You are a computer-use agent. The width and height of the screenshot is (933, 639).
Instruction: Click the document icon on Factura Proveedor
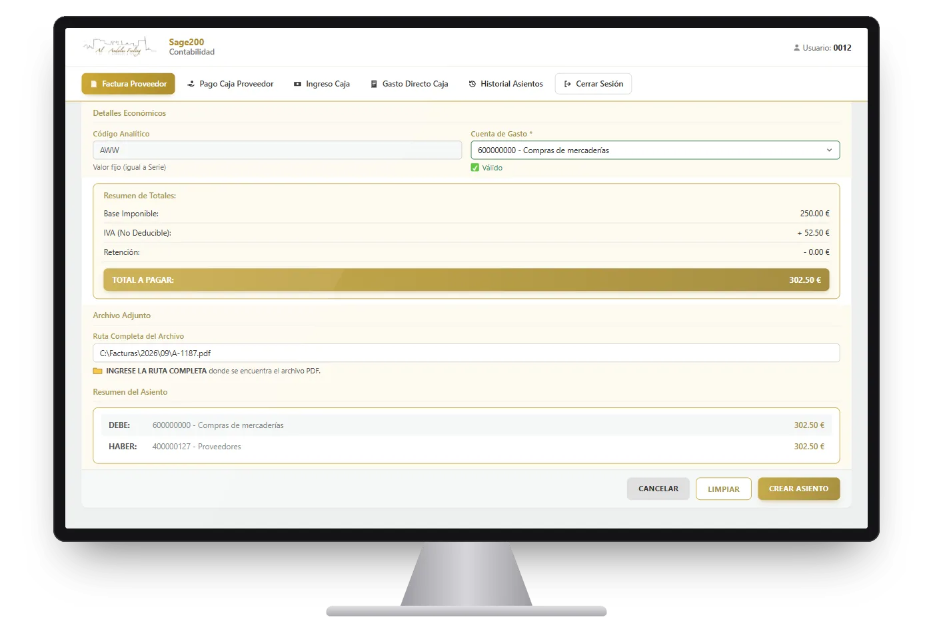click(x=94, y=84)
